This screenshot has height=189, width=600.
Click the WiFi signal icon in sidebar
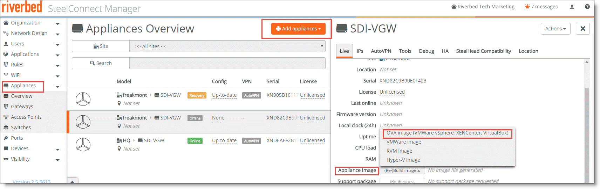[6, 75]
